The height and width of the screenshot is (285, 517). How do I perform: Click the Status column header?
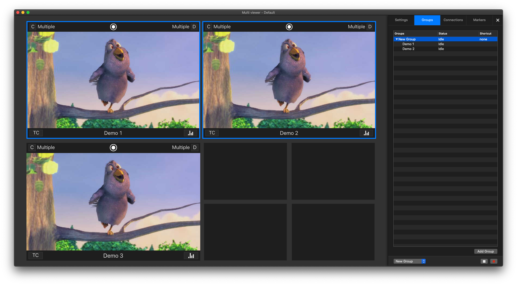[x=458, y=33]
